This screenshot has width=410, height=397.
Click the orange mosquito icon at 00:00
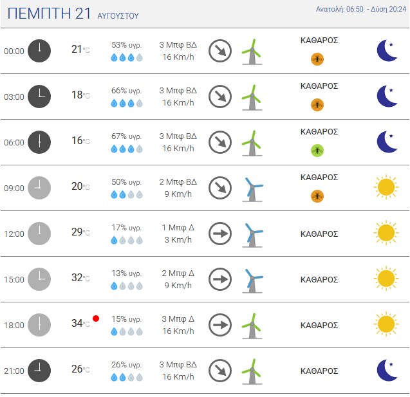[317, 59]
